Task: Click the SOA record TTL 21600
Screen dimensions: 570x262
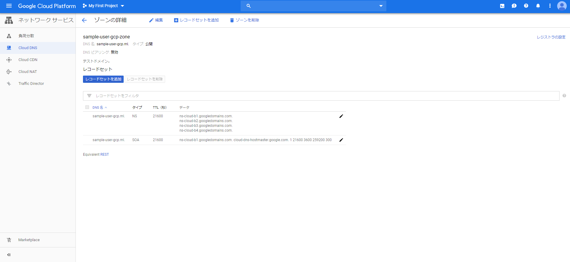Action: [x=158, y=140]
